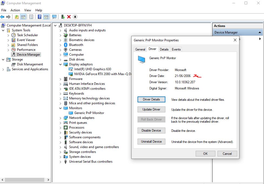Viewport: 264px width, 184px height.
Task: Expand the Services and Applications node
Action: pos(3,69)
